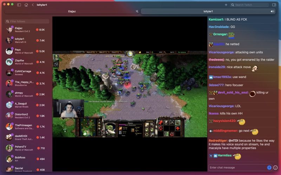Open PsheroTV channel in follows list
281x175 pixels.
27,148
